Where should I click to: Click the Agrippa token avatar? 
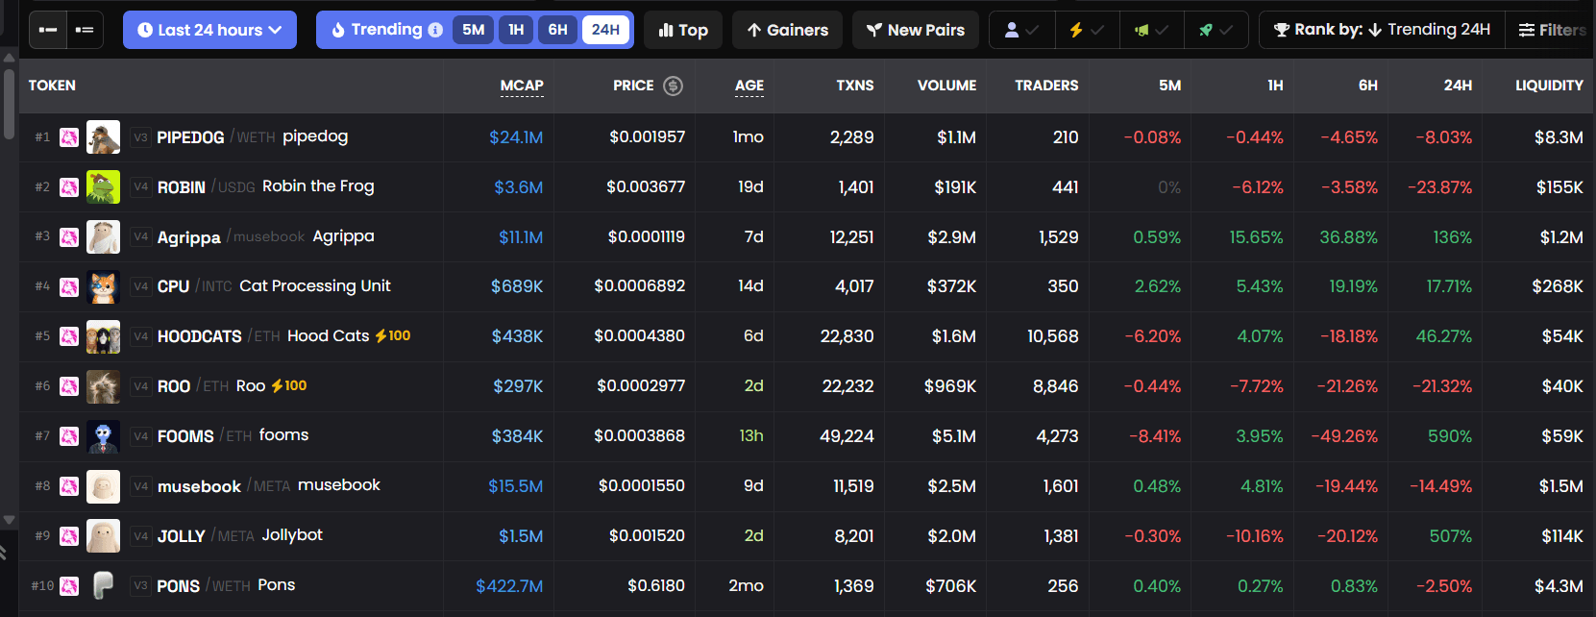(x=103, y=237)
